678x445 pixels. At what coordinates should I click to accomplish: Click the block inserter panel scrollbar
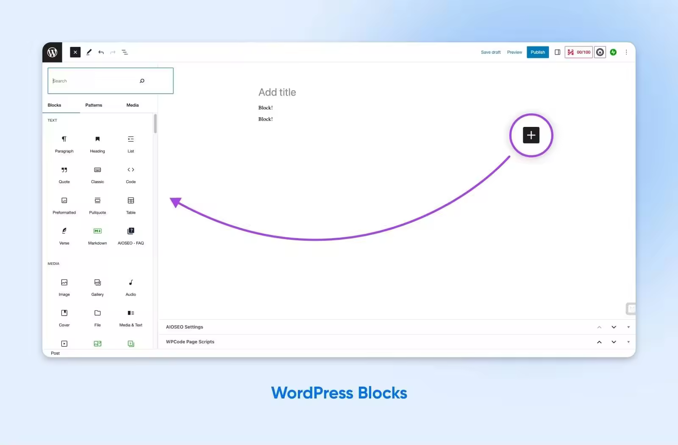tap(156, 124)
